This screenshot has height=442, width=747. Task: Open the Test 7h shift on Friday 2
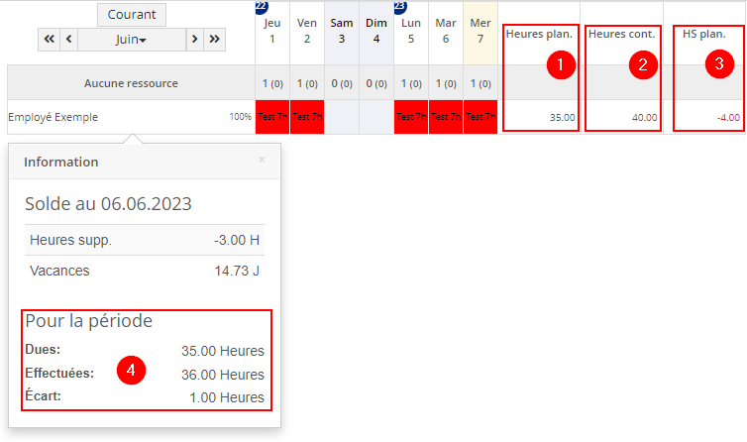click(x=307, y=117)
